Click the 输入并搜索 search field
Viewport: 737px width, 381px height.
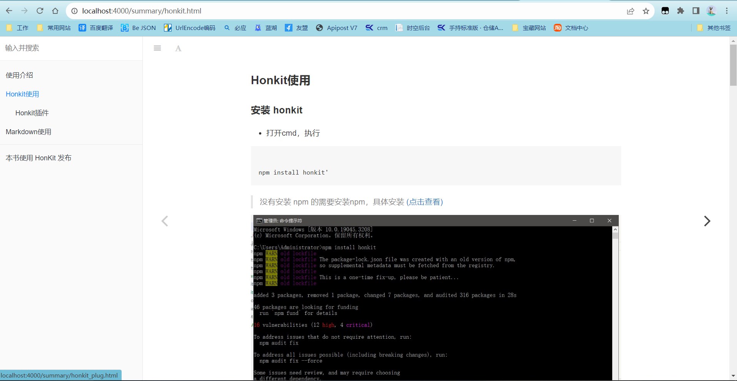coord(71,48)
